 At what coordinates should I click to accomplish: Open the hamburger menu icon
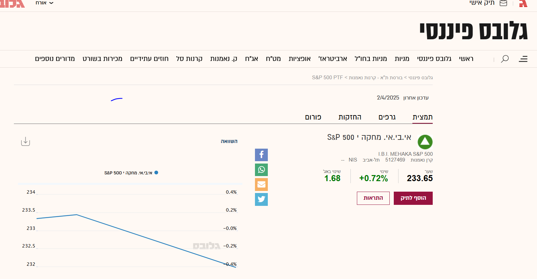[523, 59]
